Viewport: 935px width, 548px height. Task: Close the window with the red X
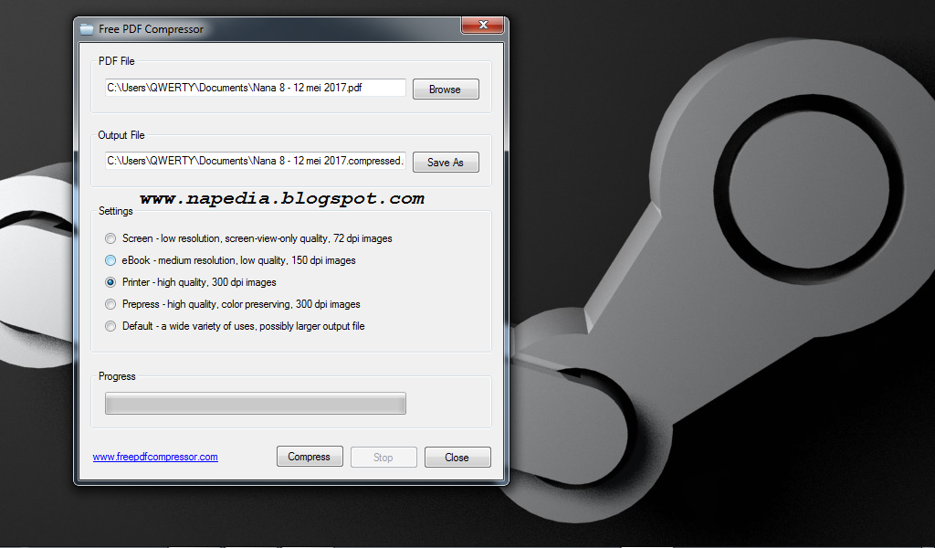(482, 25)
